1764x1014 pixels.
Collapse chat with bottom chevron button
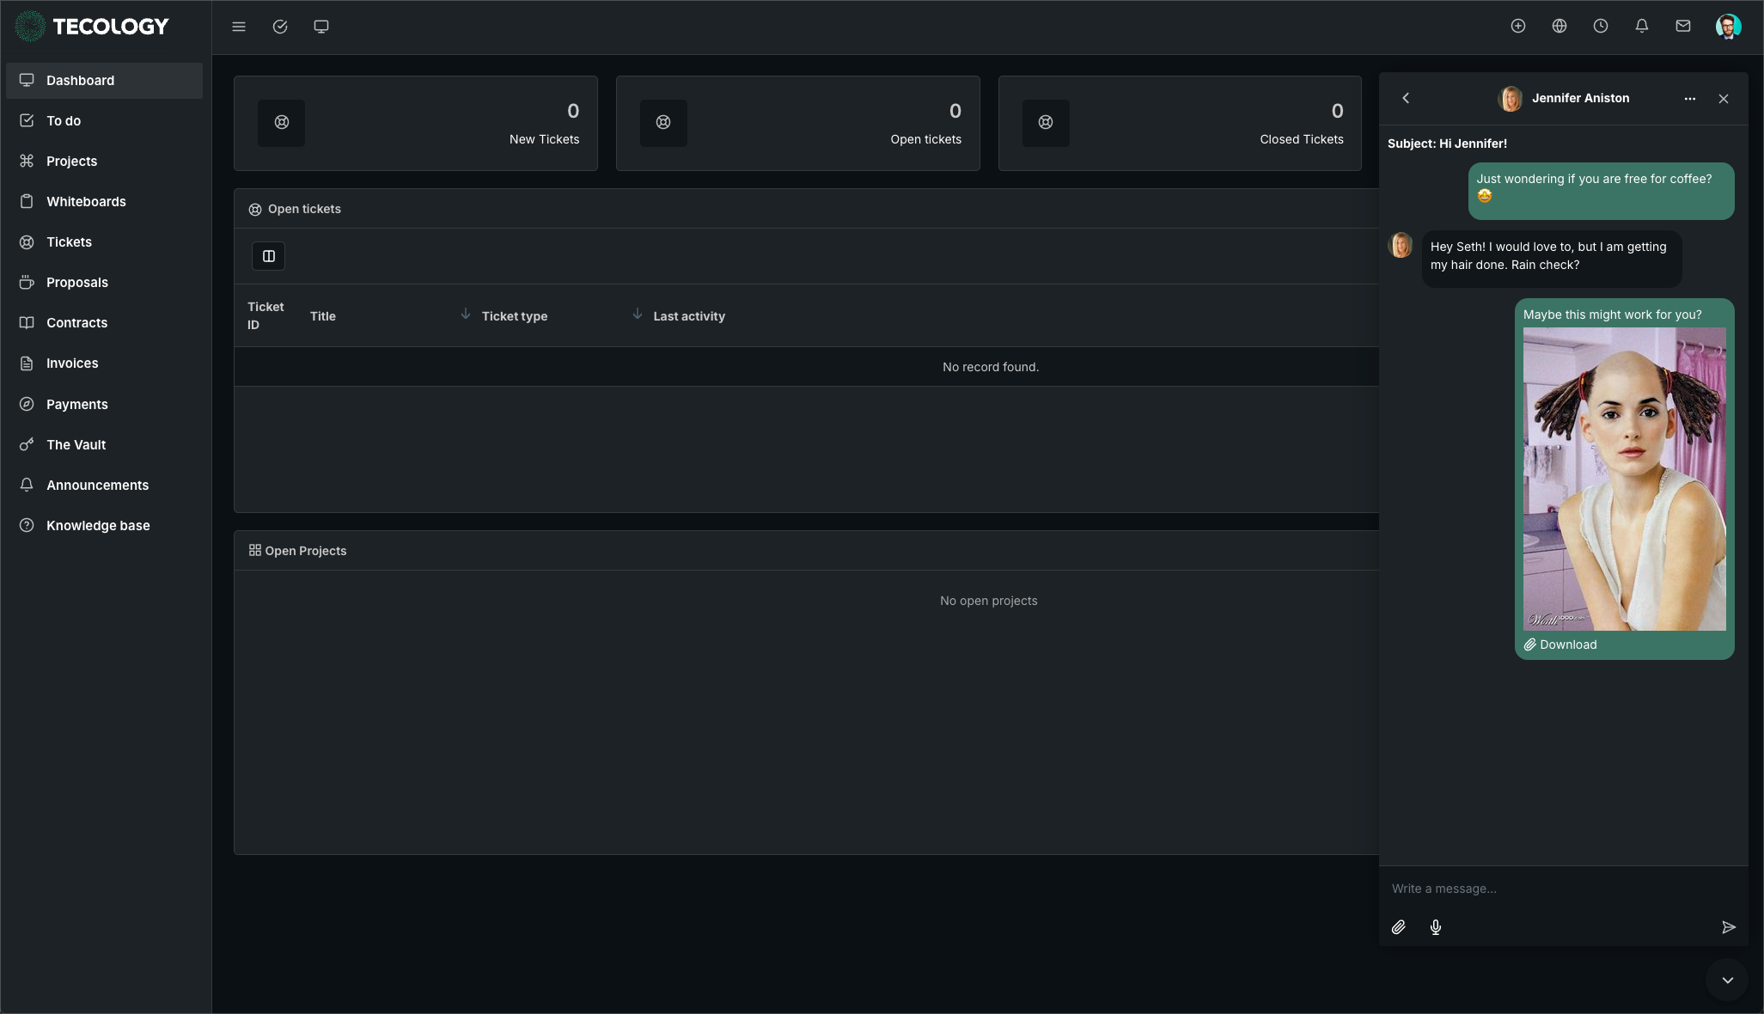coord(1727,980)
